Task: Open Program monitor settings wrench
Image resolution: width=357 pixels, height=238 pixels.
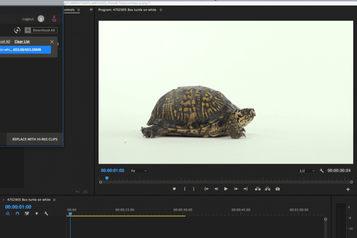Action: 321,171
